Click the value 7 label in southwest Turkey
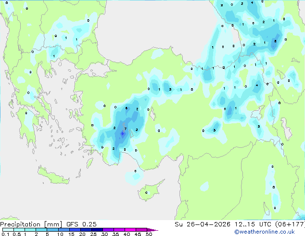The height and width of the screenshot is (236, 305). click(126, 129)
